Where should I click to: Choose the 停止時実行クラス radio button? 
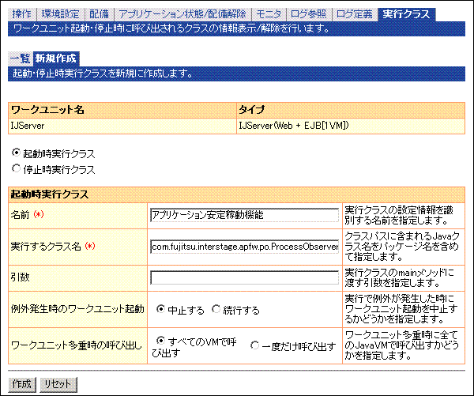pos(16,168)
